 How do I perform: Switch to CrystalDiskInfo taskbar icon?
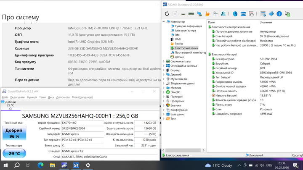[x=64, y=165]
